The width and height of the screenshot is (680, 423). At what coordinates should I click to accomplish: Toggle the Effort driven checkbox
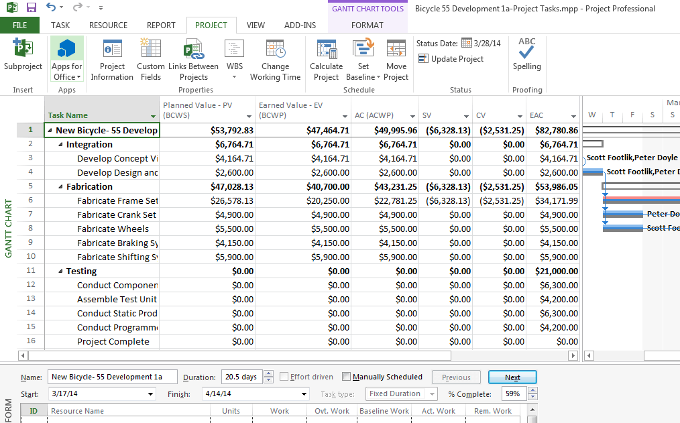coord(284,377)
